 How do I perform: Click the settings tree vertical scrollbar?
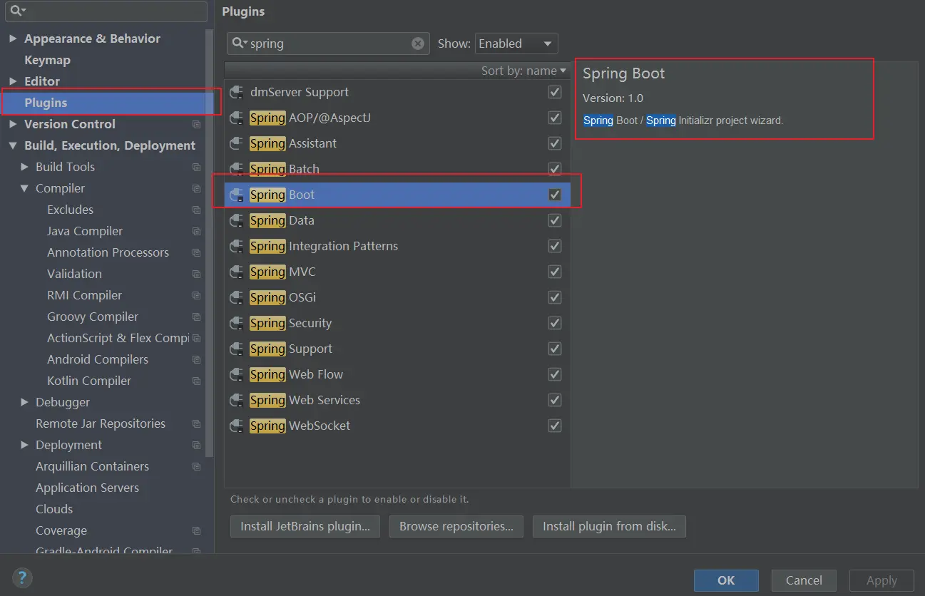[x=210, y=242]
